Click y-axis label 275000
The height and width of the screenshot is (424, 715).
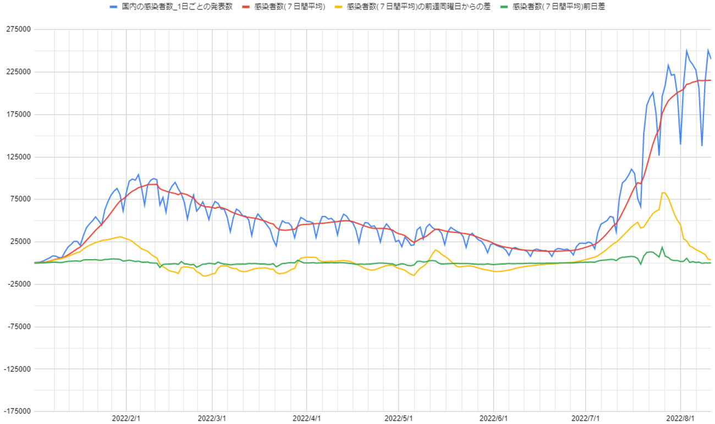(18, 29)
